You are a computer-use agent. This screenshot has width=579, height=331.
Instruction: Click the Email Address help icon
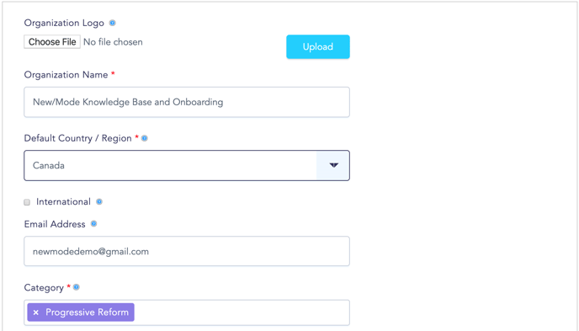click(93, 223)
